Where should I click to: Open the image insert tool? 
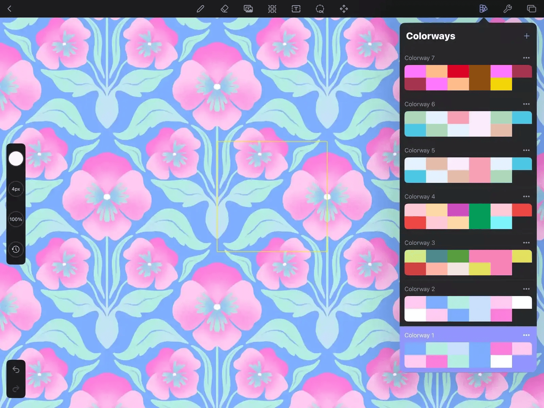click(248, 9)
